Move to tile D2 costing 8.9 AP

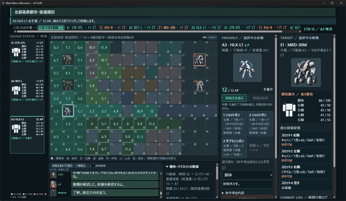pos(92,60)
